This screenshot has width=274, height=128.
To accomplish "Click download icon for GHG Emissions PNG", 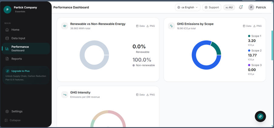I will [x=254, y=26].
